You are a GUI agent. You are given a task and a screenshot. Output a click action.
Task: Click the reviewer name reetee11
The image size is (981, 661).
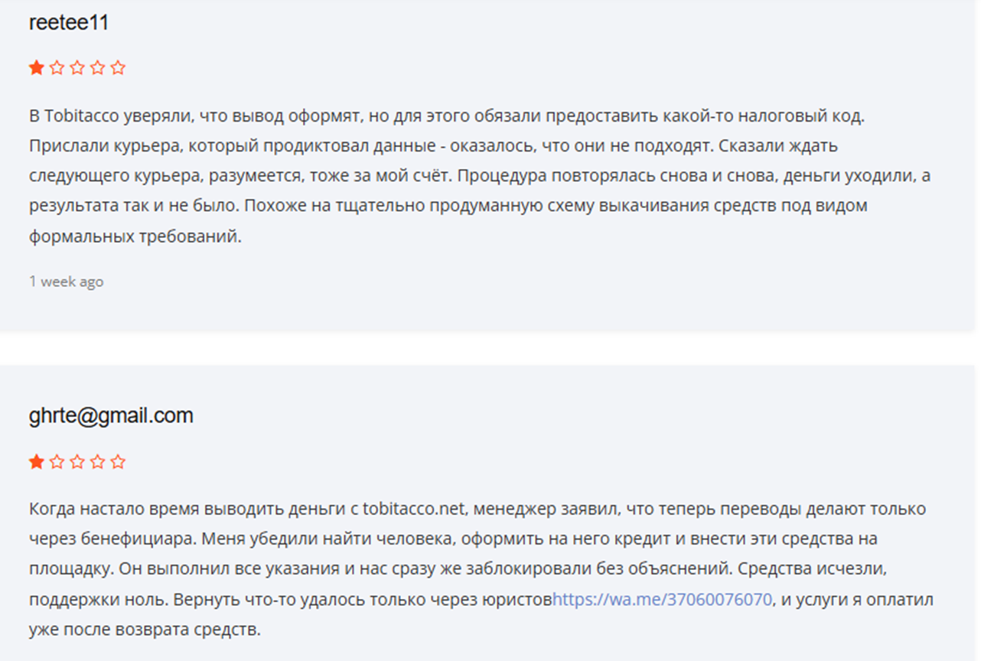tap(69, 23)
